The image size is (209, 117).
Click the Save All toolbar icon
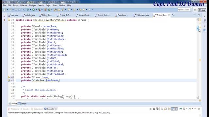click(19, 10)
